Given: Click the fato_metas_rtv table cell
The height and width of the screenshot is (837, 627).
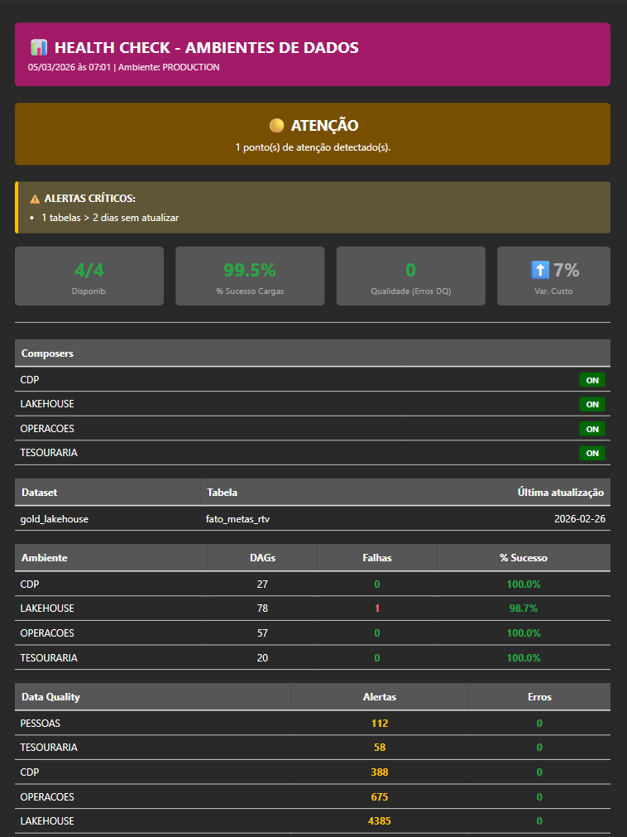Looking at the screenshot, I should (x=238, y=519).
